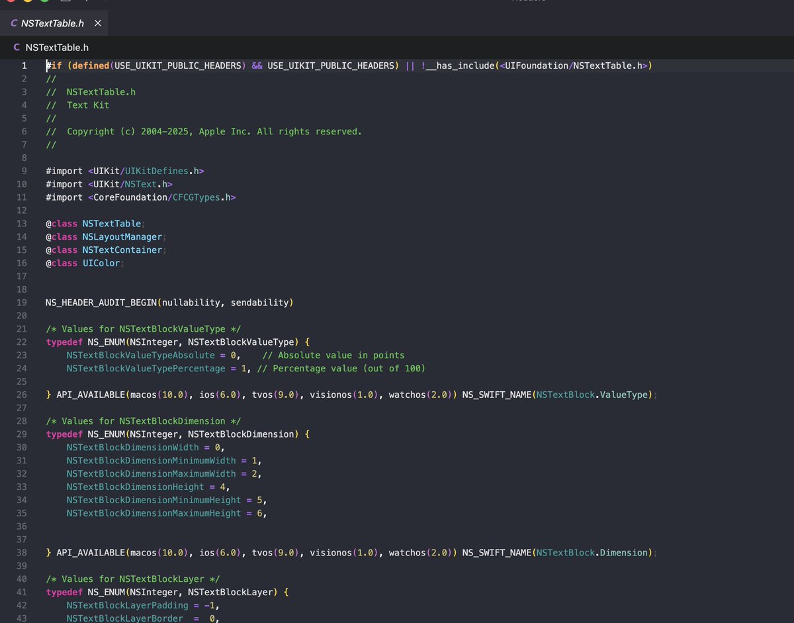794x623 pixels.
Task: Click UIKitDefines.h in the import statement
Action: 161,171
